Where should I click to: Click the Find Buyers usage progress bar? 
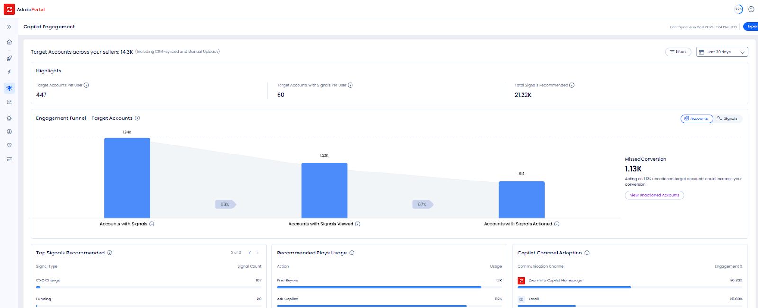pos(379,287)
